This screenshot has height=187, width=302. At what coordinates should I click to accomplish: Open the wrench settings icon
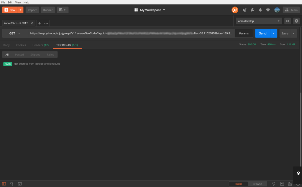coord(252,10)
